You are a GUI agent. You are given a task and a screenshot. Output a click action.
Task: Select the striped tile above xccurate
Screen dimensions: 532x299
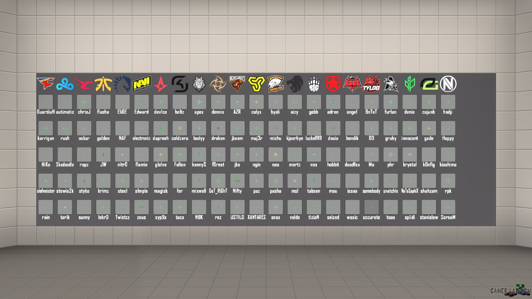click(x=371, y=207)
